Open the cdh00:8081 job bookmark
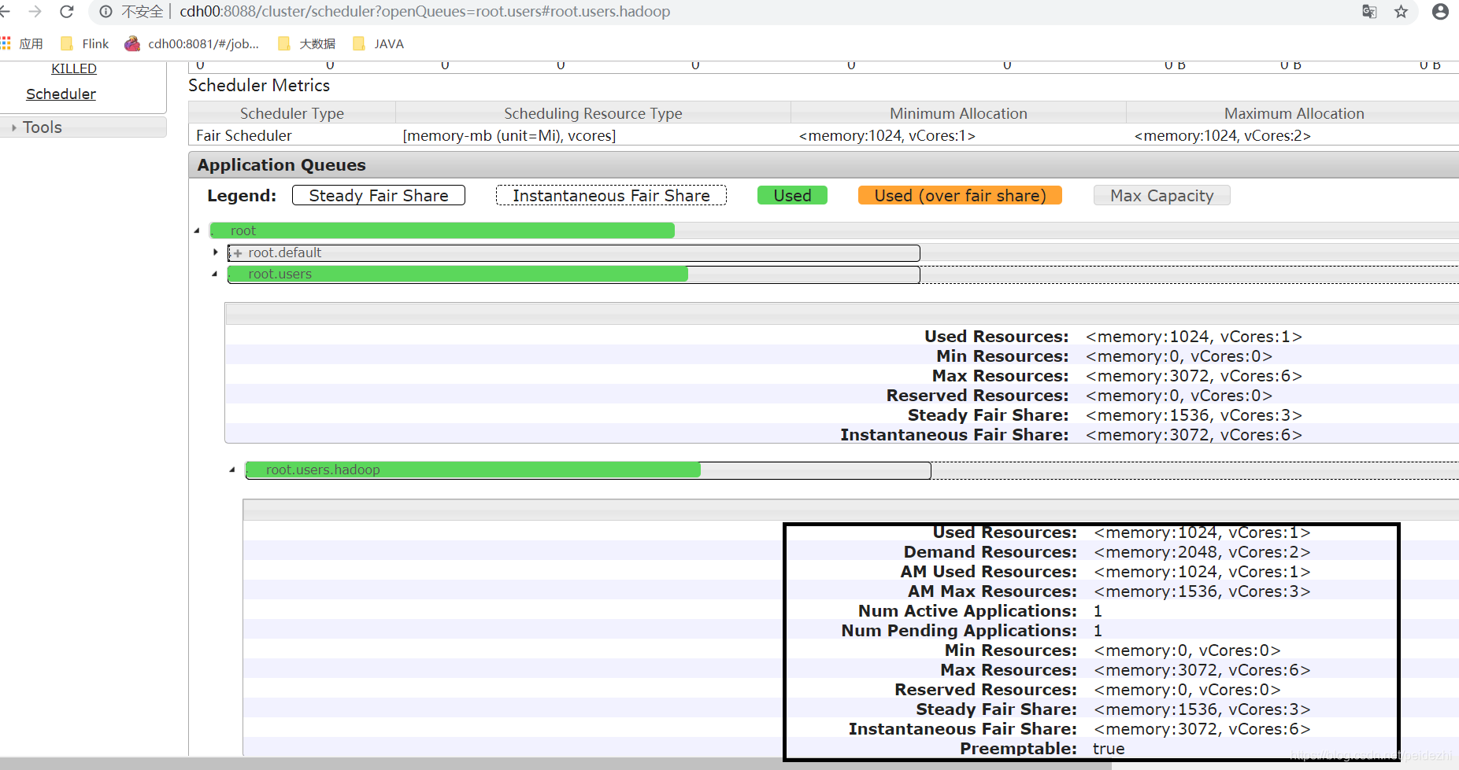Image resolution: width=1459 pixels, height=770 pixels. tap(192, 44)
